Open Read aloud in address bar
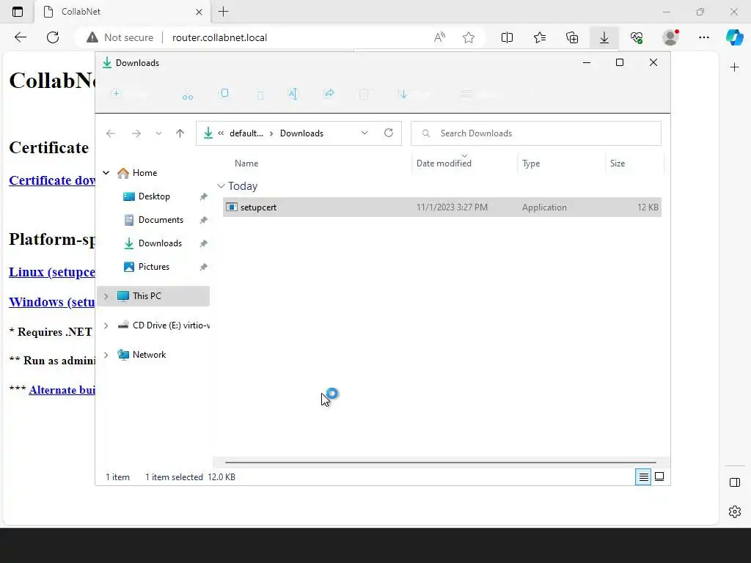Image resolution: width=751 pixels, height=563 pixels. tap(439, 37)
